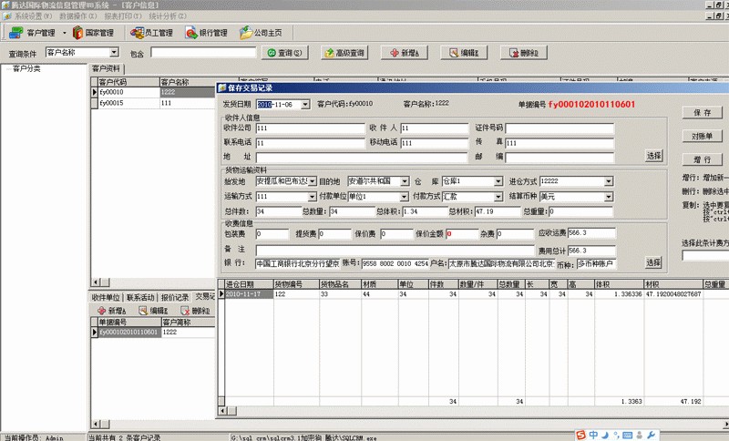Open the 银行管理 toolbar module

[206, 34]
